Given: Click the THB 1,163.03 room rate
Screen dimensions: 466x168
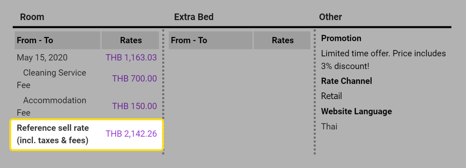Looking at the screenshot, I should (x=131, y=58).
